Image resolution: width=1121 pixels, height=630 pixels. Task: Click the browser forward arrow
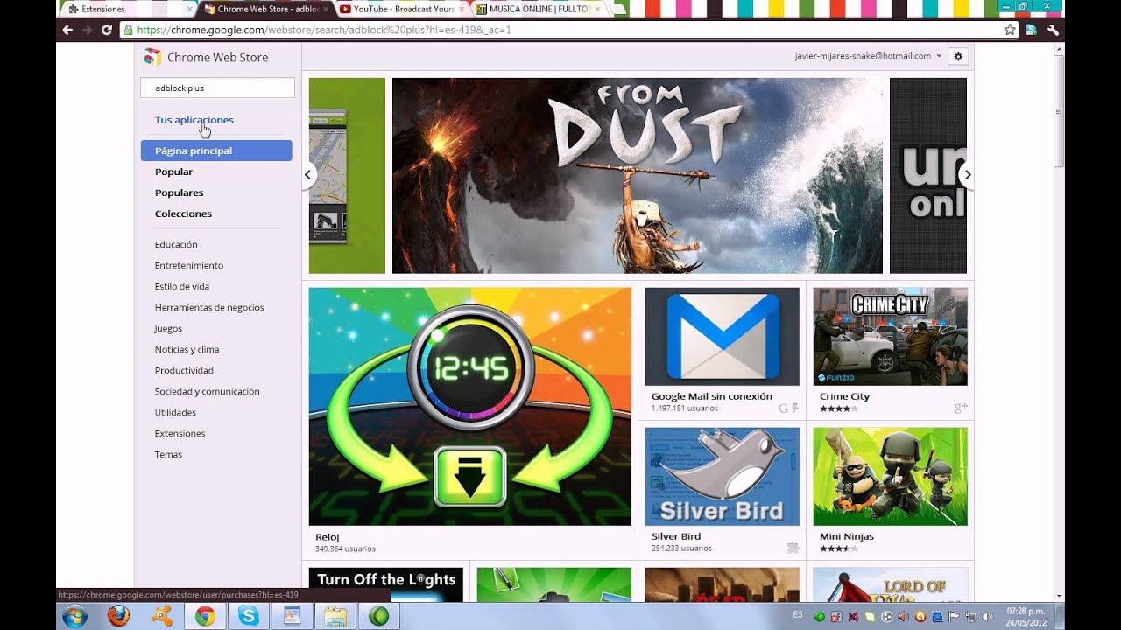[x=87, y=30]
